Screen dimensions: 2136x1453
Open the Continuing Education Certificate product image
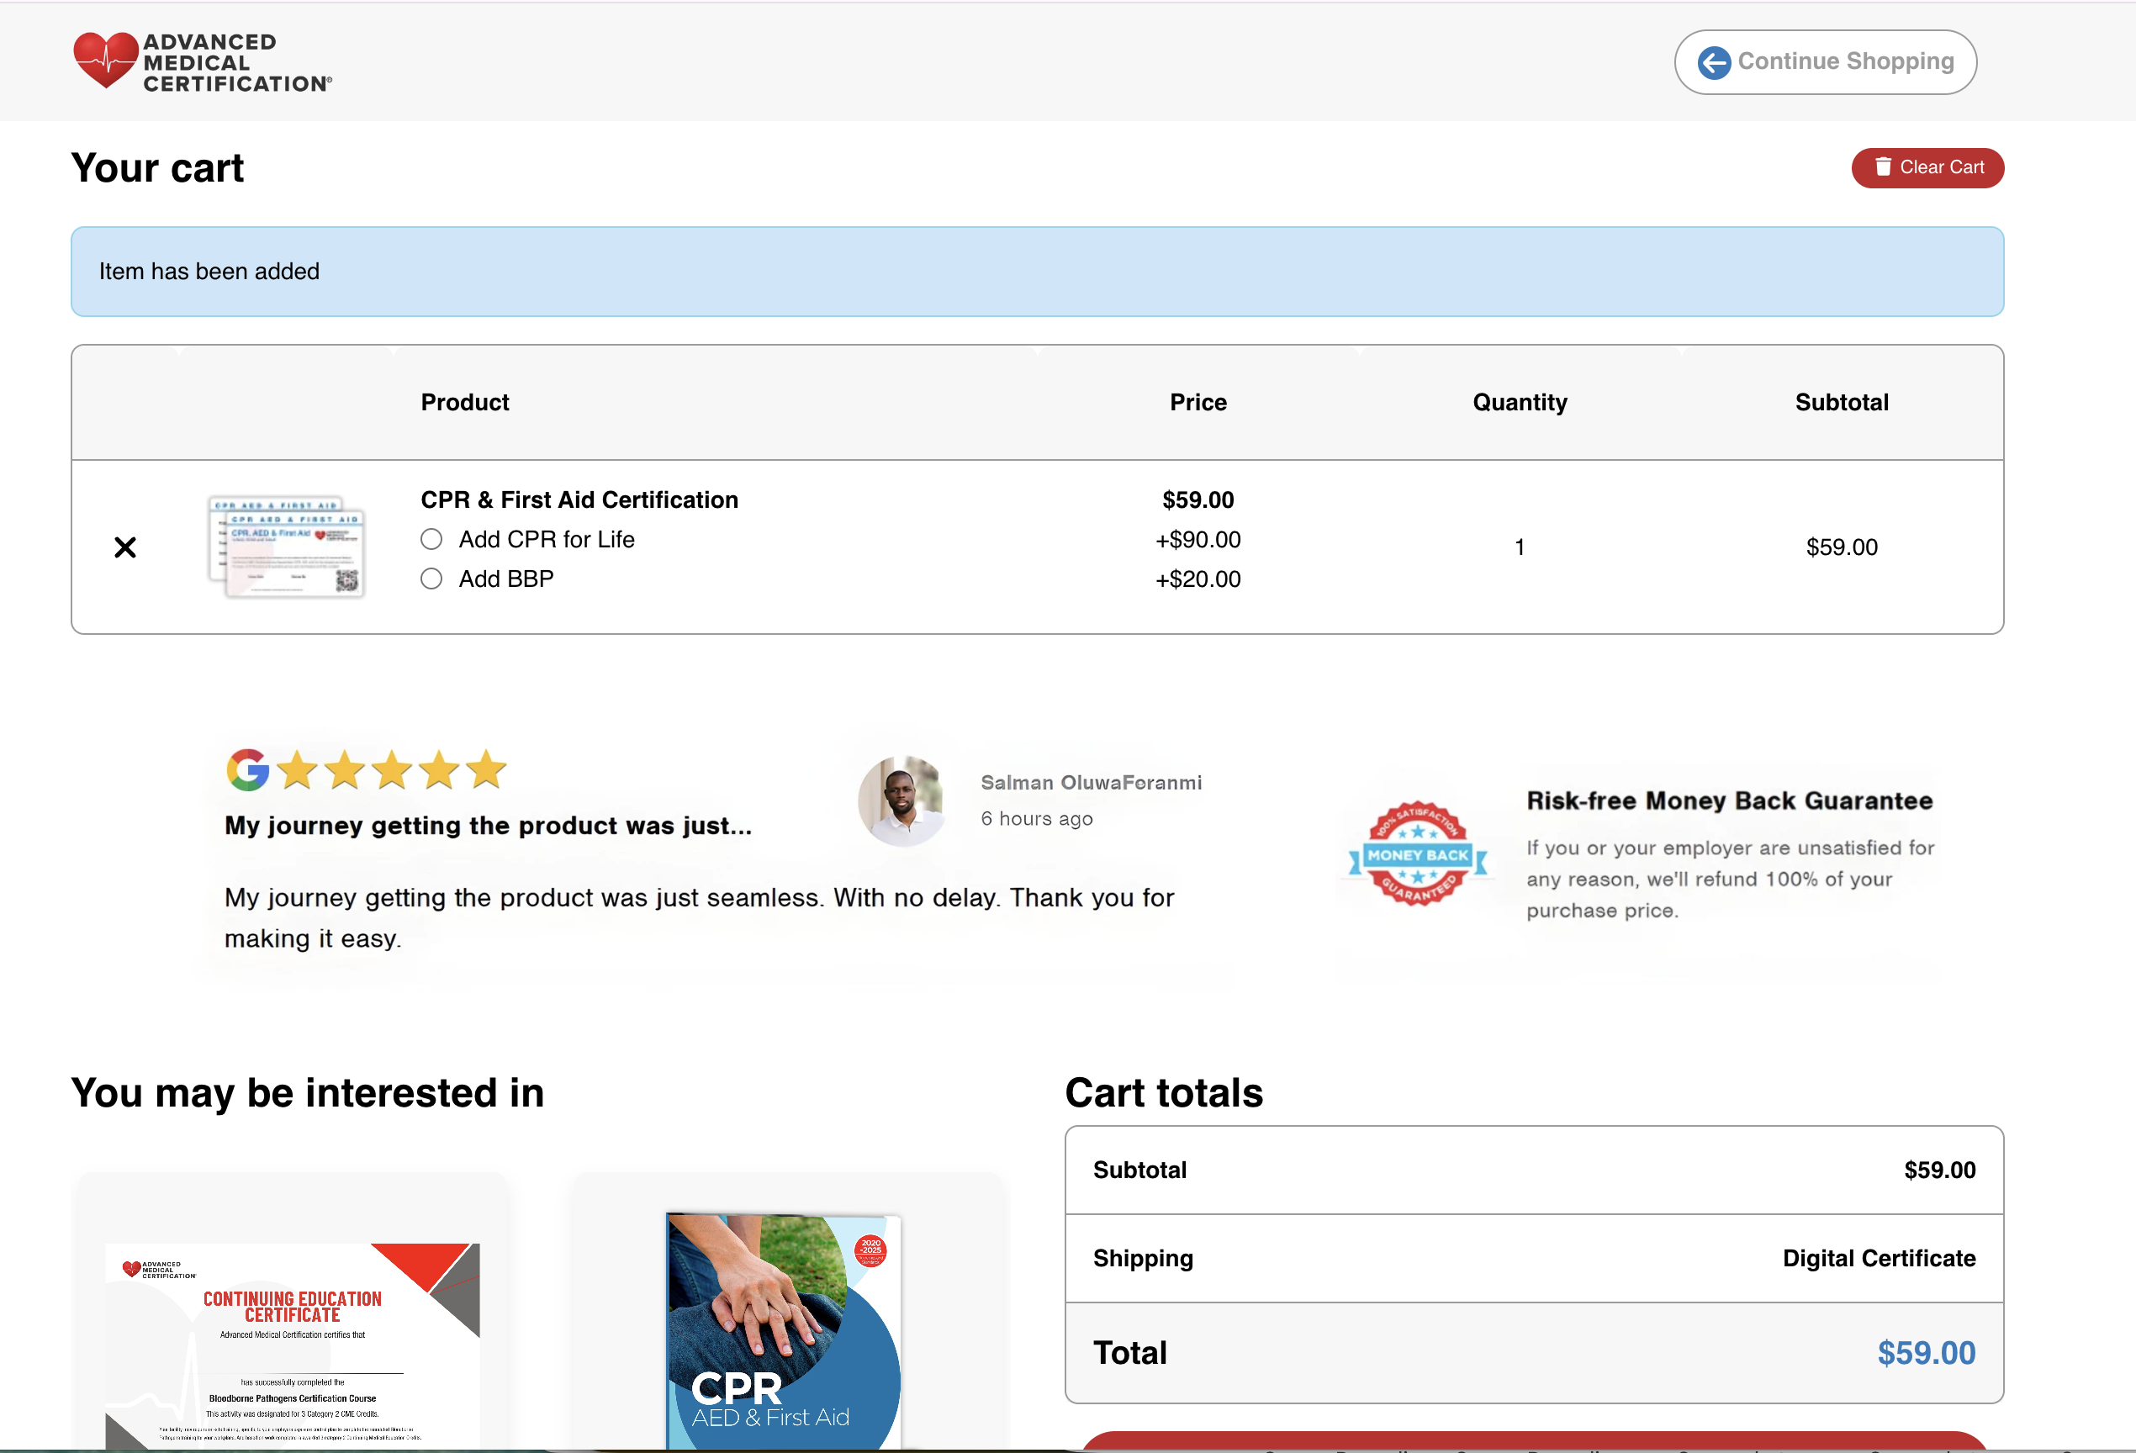click(x=293, y=1342)
